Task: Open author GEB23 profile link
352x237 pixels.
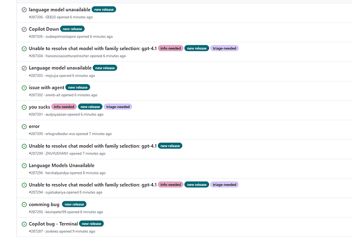Action: pos(51,17)
